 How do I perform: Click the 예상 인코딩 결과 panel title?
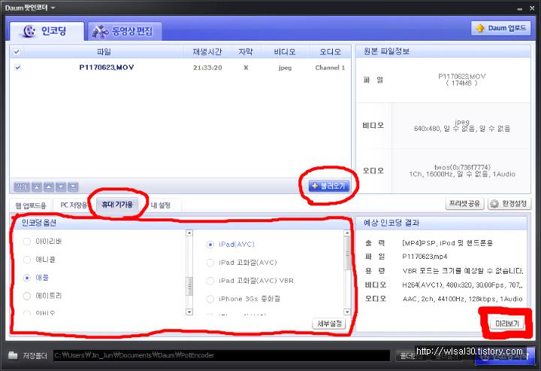pos(391,223)
